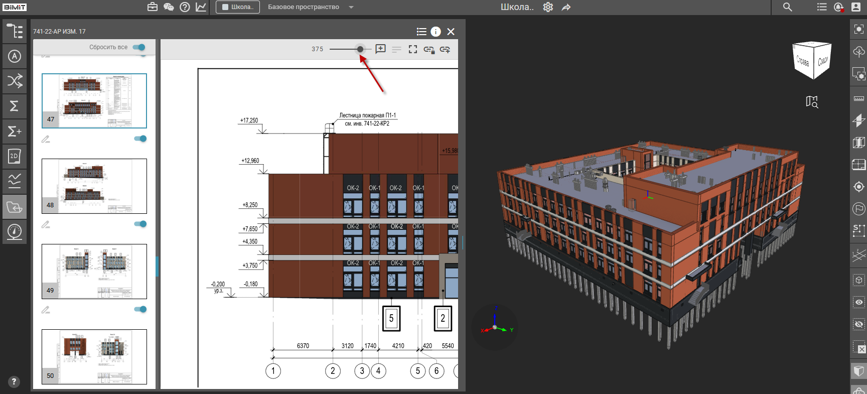Select the 2D drawings tool

pos(15,156)
